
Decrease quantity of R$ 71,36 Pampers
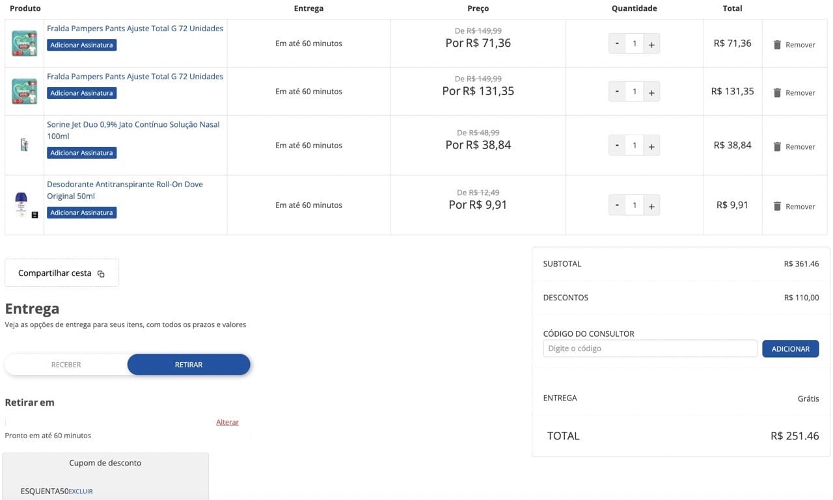(x=617, y=44)
